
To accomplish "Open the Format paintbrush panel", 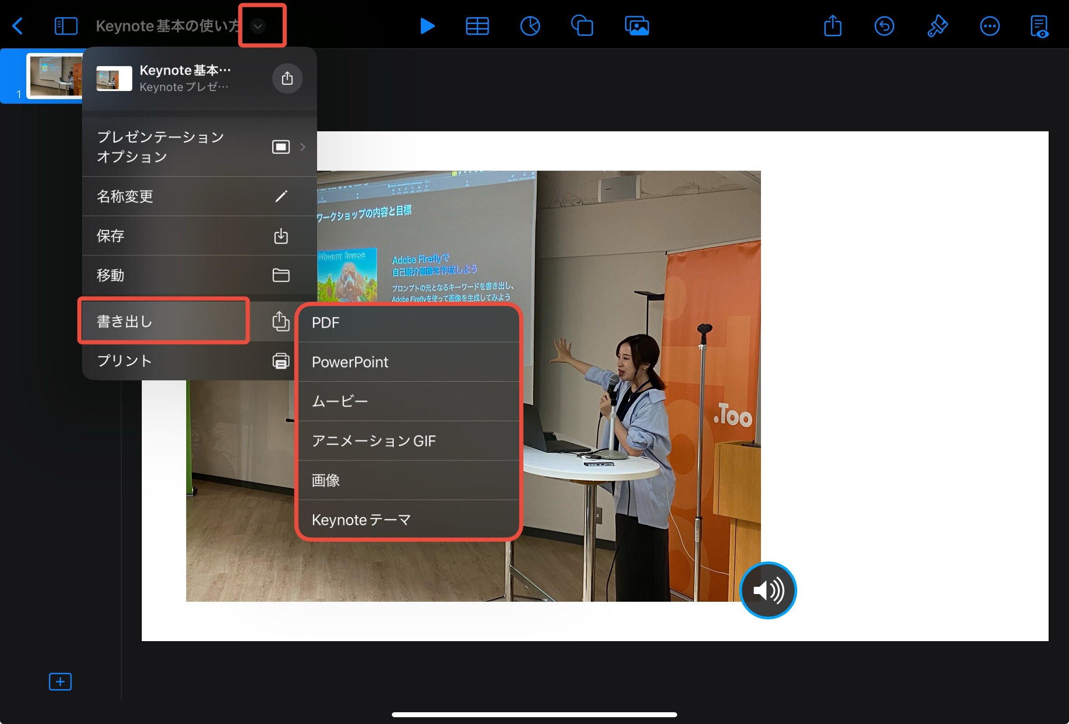I will coord(938,26).
